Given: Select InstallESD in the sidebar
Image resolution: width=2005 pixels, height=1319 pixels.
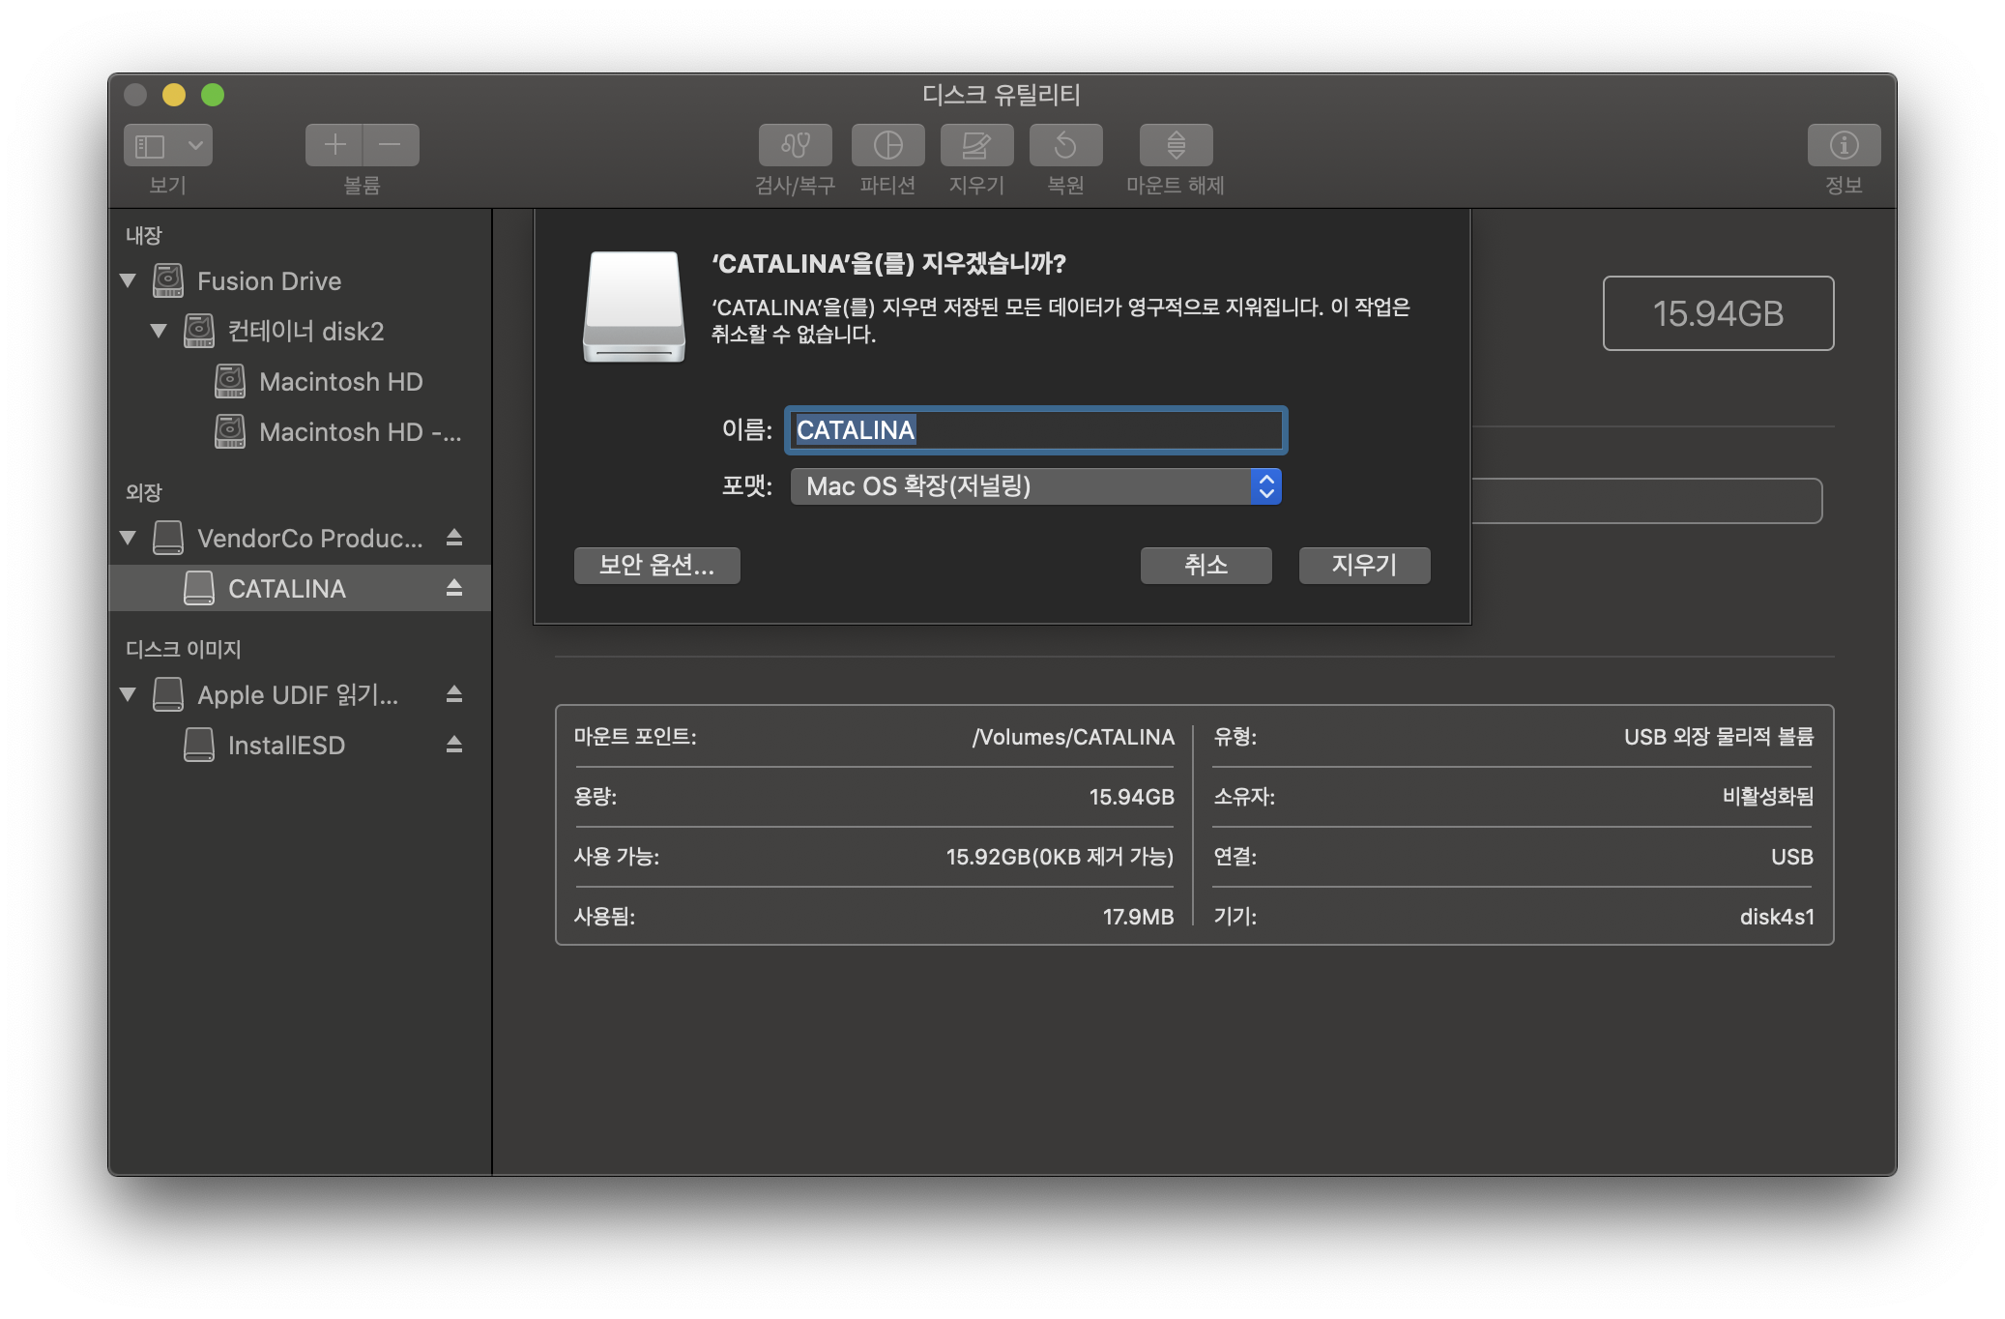Looking at the screenshot, I should pyautogui.click(x=286, y=746).
